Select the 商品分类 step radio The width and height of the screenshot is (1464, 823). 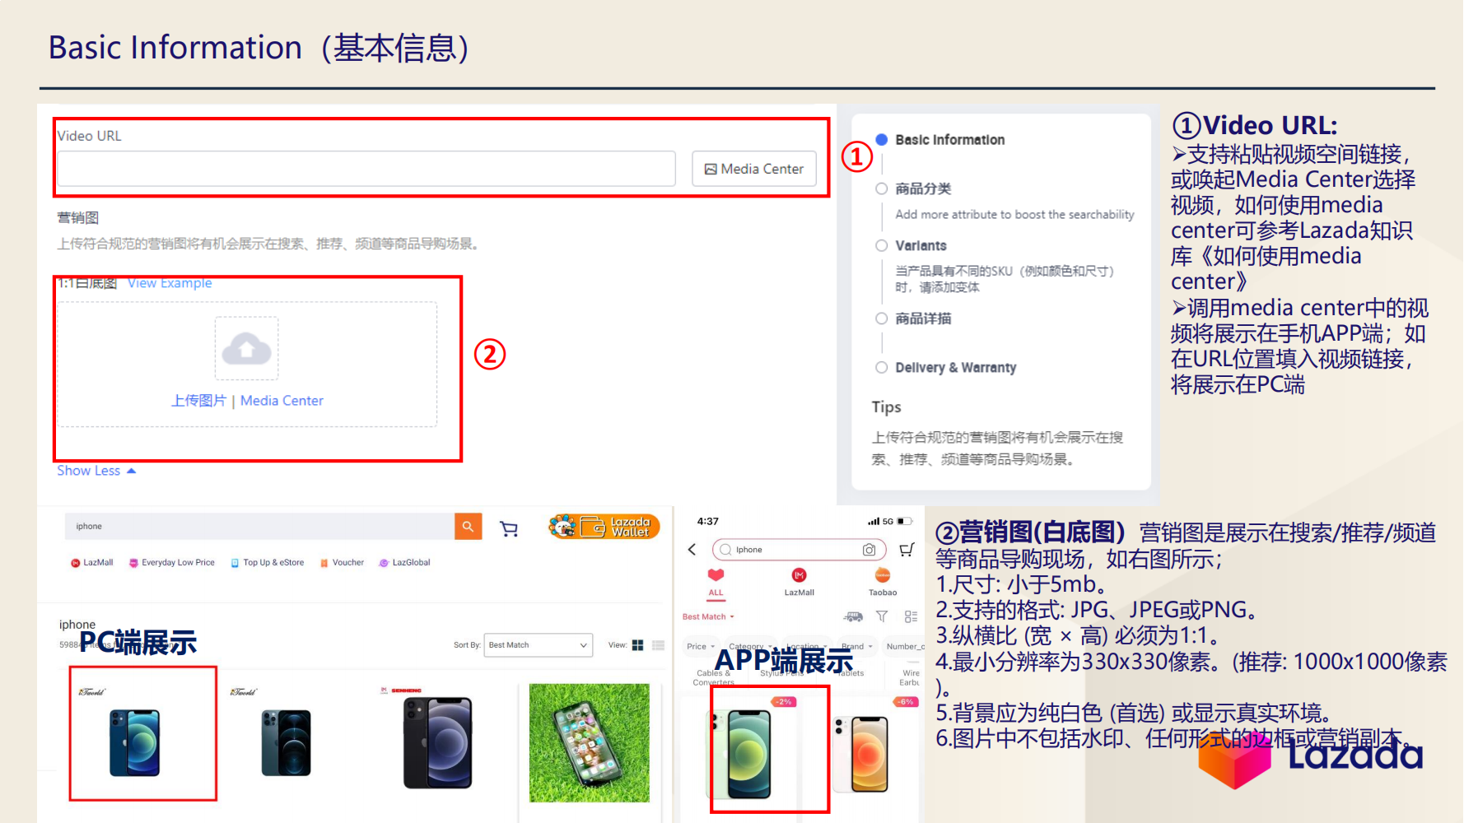pyautogui.click(x=881, y=188)
